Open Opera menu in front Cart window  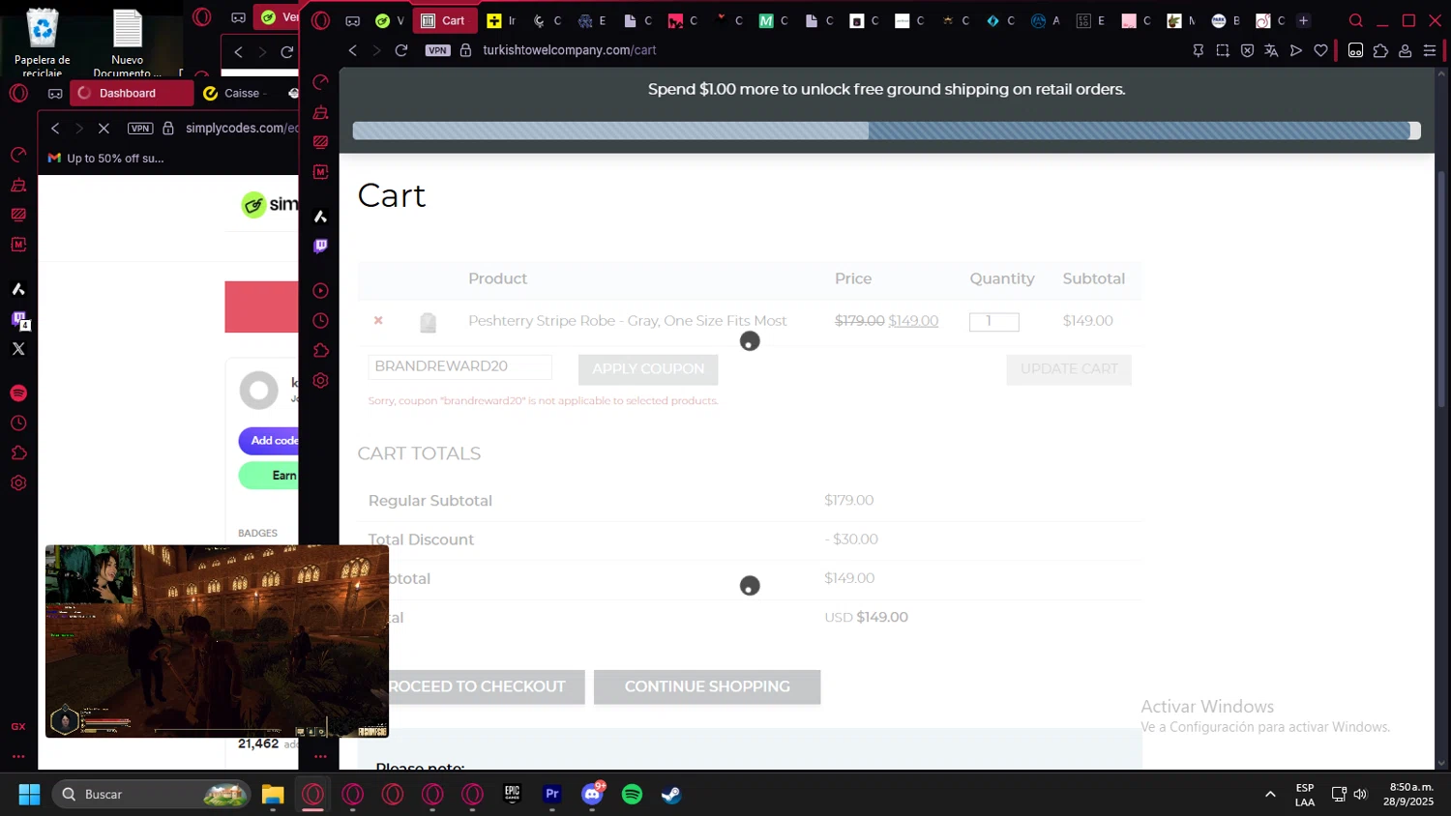[321, 20]
